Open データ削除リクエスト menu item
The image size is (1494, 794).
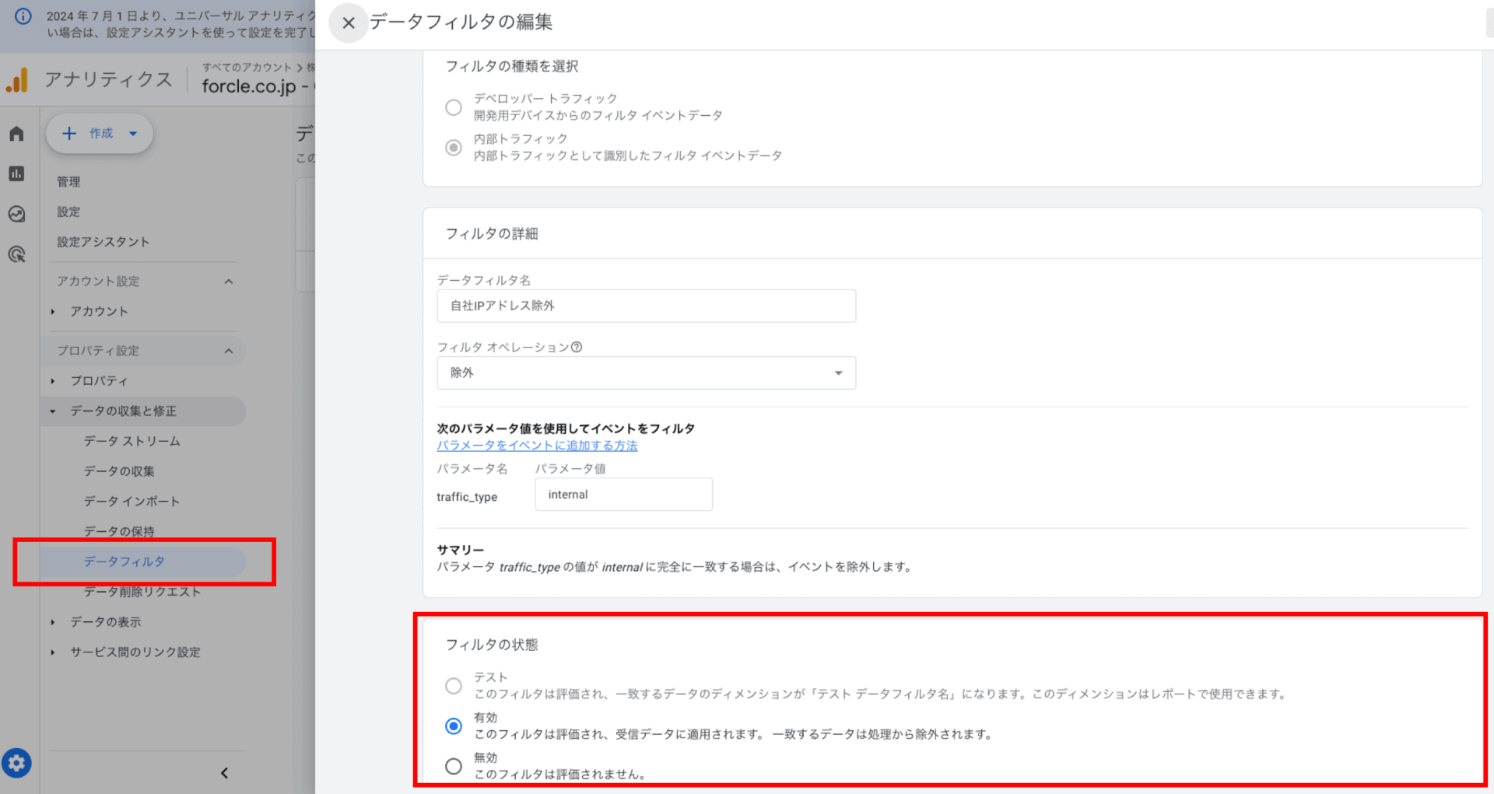click(x=142, y=592)
